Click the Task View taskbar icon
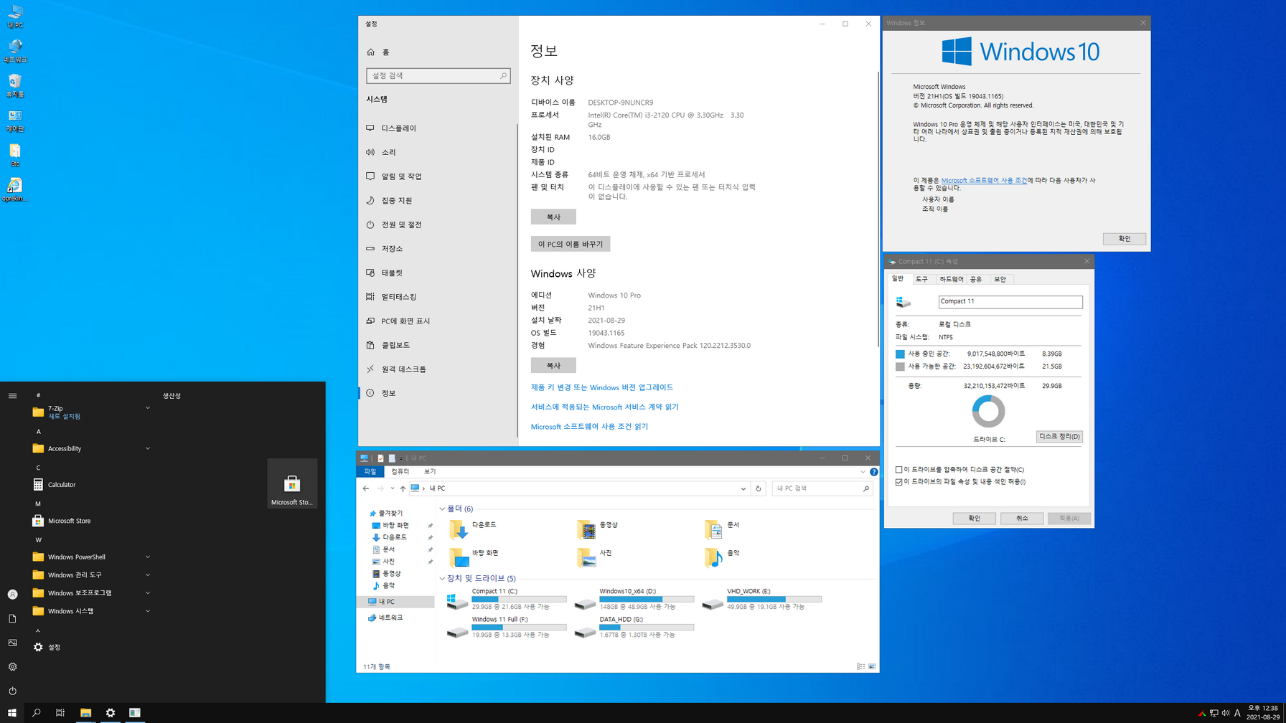 60,712
